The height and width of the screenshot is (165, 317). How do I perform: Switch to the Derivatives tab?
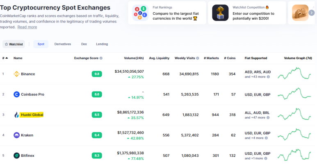point(62,44)
